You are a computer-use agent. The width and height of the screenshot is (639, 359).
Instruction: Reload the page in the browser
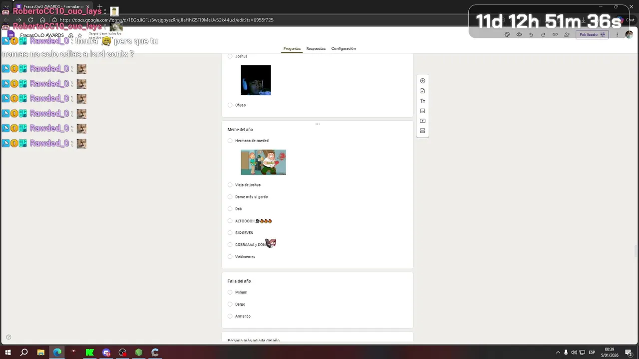point(30,20)
